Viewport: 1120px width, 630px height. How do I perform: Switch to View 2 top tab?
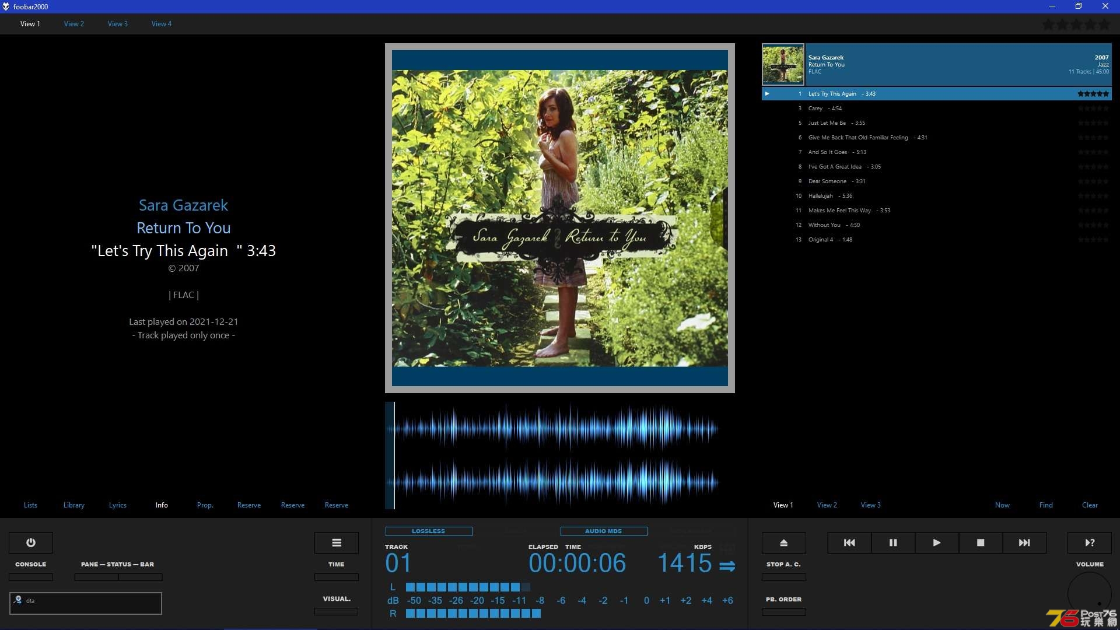pyautogui.click(x=74, y=24)
